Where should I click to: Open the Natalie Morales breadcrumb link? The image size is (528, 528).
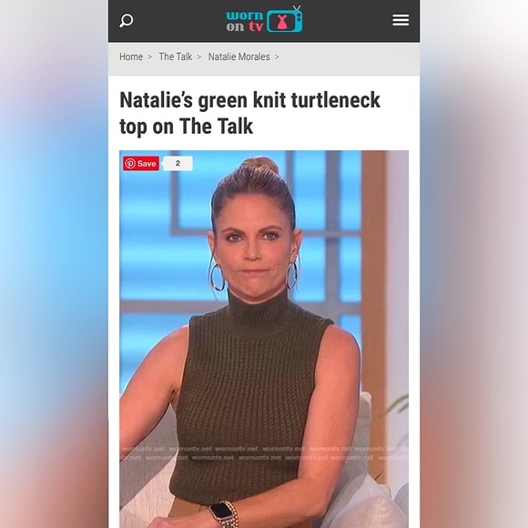tap(239, 56)
